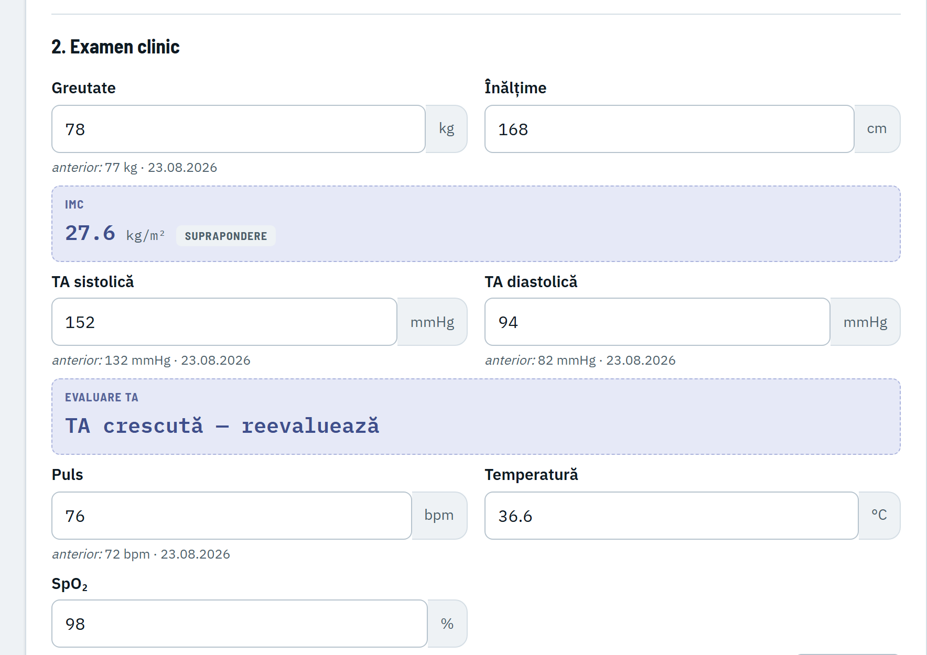This screenshot has width=927, height=655.
Task: Click the TA sistolică field label
Action: pos(93,282)
